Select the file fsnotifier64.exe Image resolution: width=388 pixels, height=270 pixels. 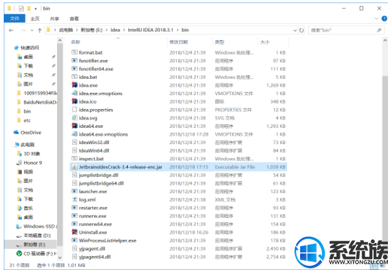tap(96, 69)
